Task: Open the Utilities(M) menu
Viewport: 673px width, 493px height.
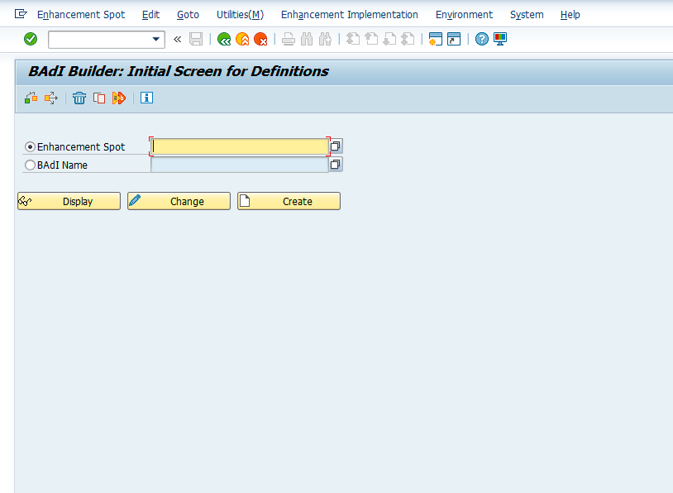Action: pos(240,15)
